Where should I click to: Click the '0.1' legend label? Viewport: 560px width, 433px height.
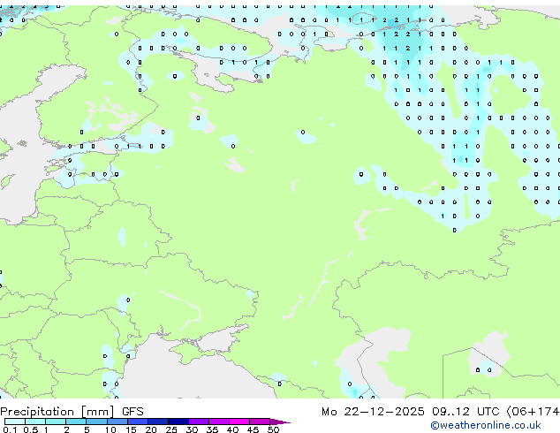(x=10, y=429)
